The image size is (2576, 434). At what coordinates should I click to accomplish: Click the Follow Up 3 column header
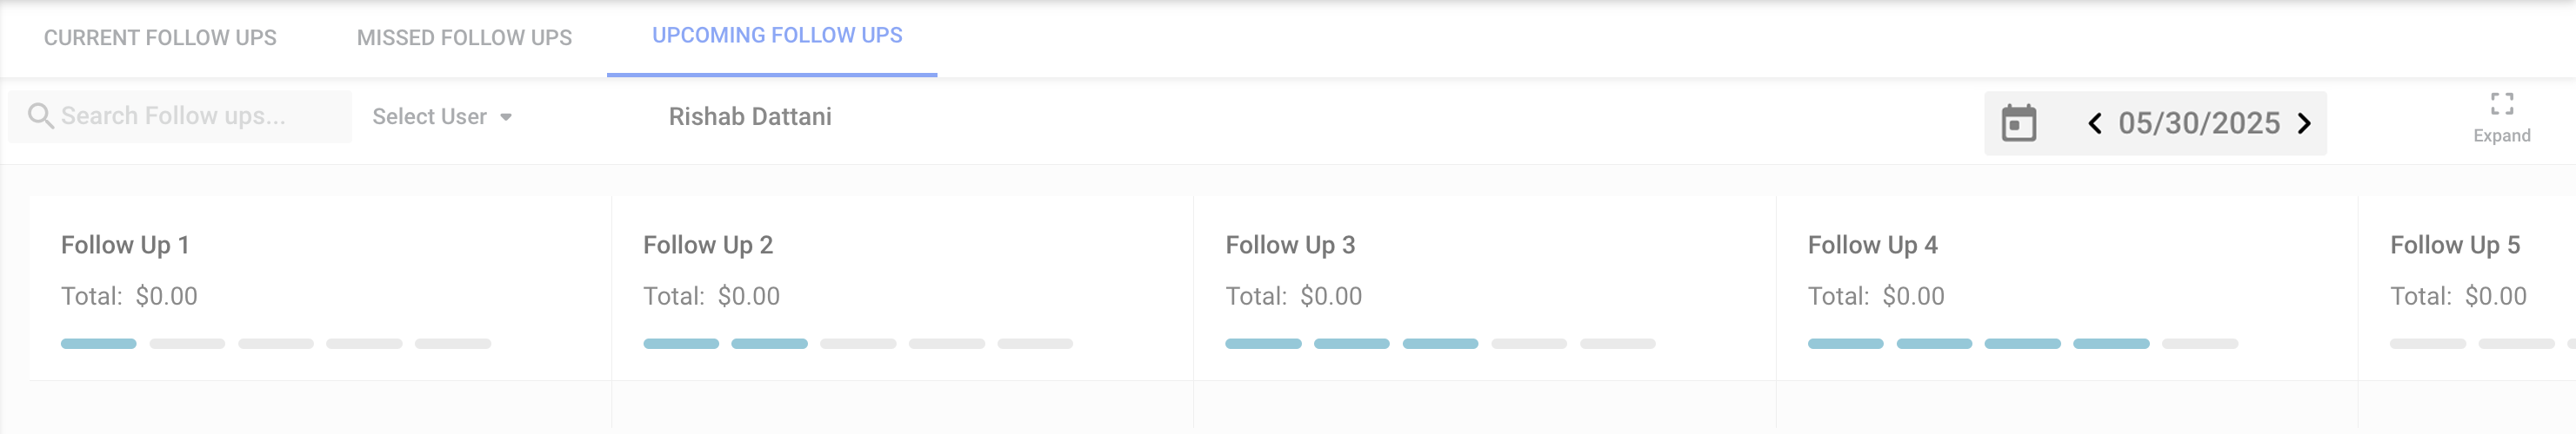1290,246
